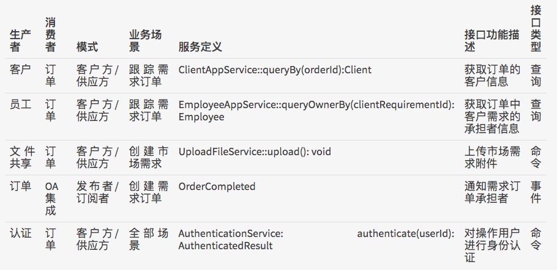Click the 文件共享 producer cell

coord(23,157)
